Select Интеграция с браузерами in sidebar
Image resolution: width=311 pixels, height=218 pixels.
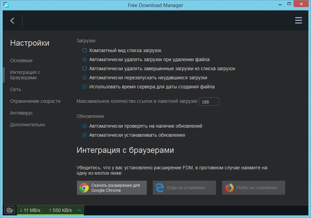(25, 75)
